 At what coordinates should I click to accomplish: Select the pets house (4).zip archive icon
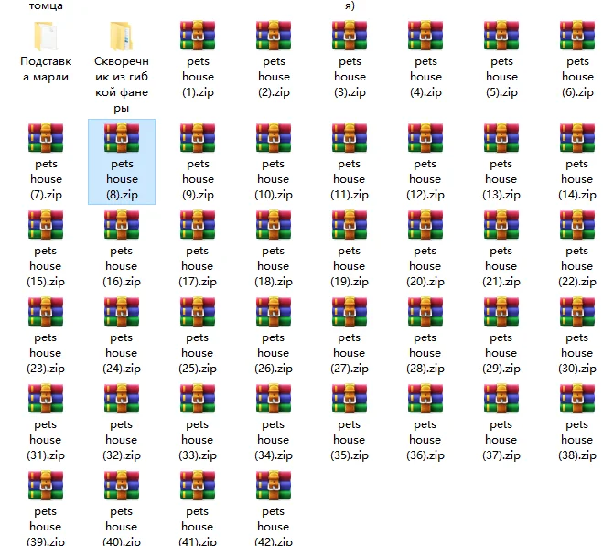425,36
